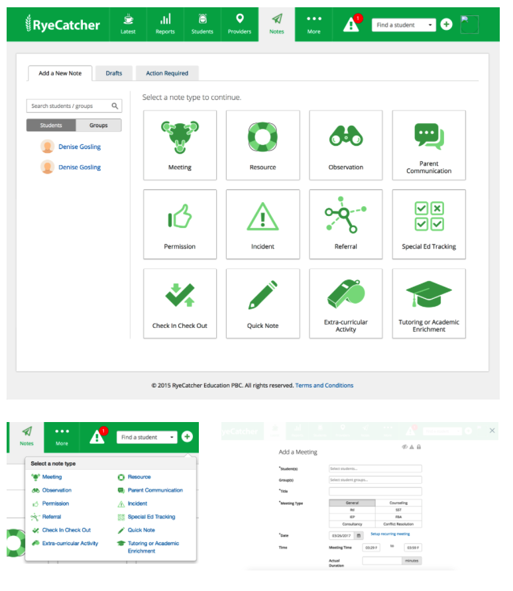
Task: Open the Quick Note pencil card
Action: tap(262, 303)
